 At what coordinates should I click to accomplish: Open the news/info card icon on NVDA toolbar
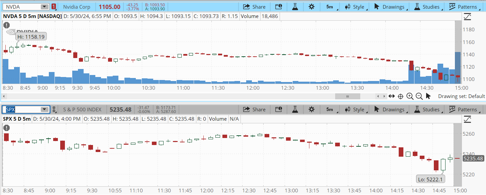(278, 7)
